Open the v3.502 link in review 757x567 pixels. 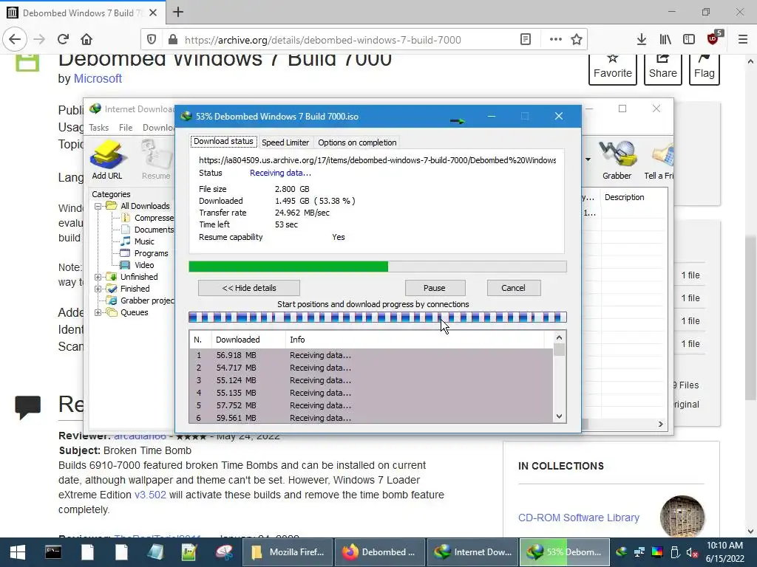click(150, 495)
